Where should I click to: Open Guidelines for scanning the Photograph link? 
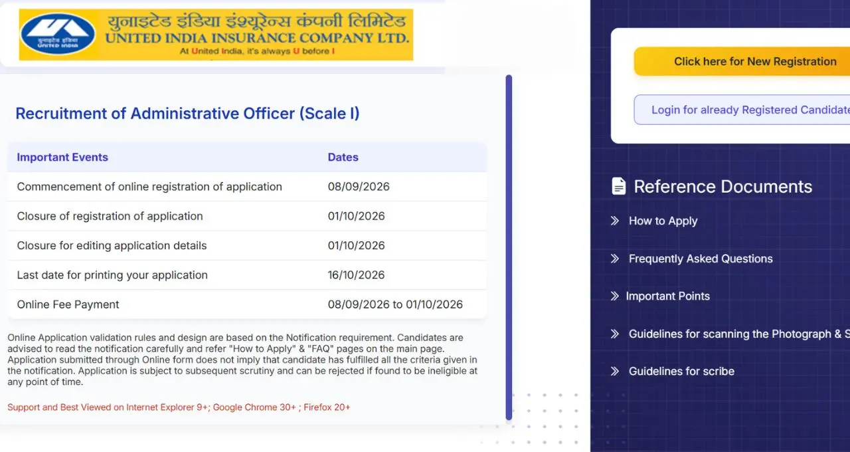tap(739, 334)
